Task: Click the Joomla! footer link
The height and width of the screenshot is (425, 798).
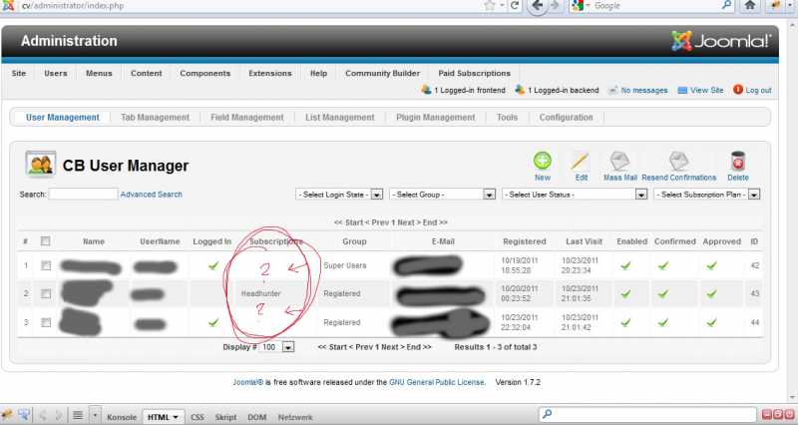Action: [247, 382]
